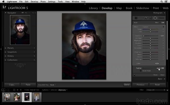Expand the Collections panel

pos(6,60)
